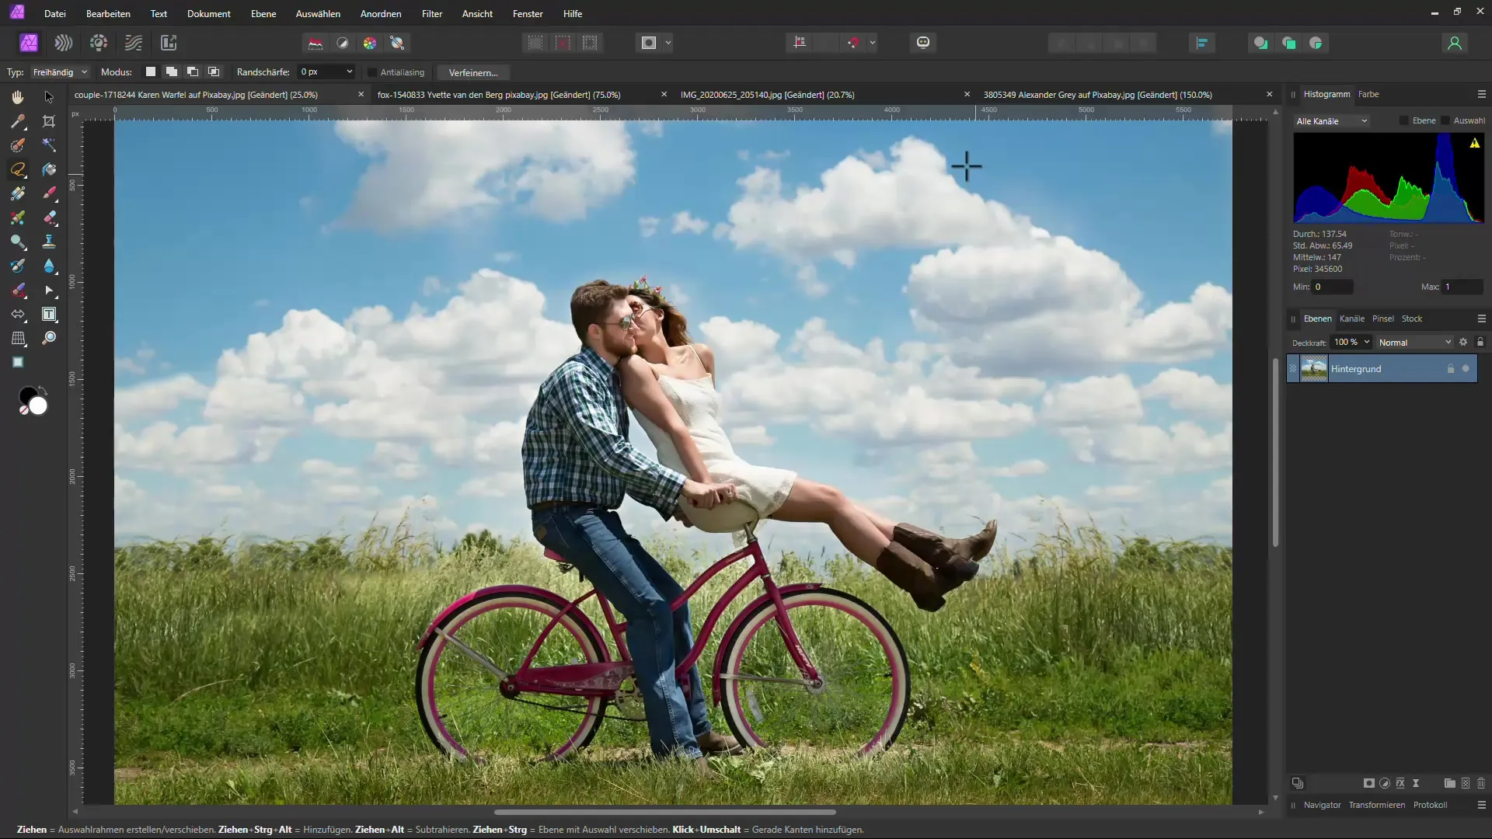
Task: Select the Move tool arrow
Action: (x=49, y=97)
